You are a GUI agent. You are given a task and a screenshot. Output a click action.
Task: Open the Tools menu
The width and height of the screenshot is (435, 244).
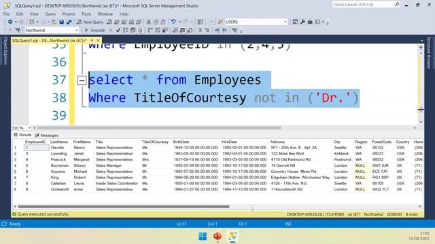(x=86, y=14)
